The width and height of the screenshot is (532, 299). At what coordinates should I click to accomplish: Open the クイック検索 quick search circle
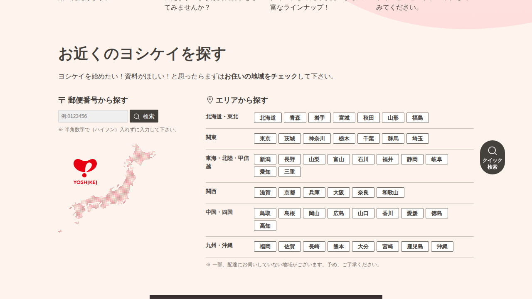492,157
